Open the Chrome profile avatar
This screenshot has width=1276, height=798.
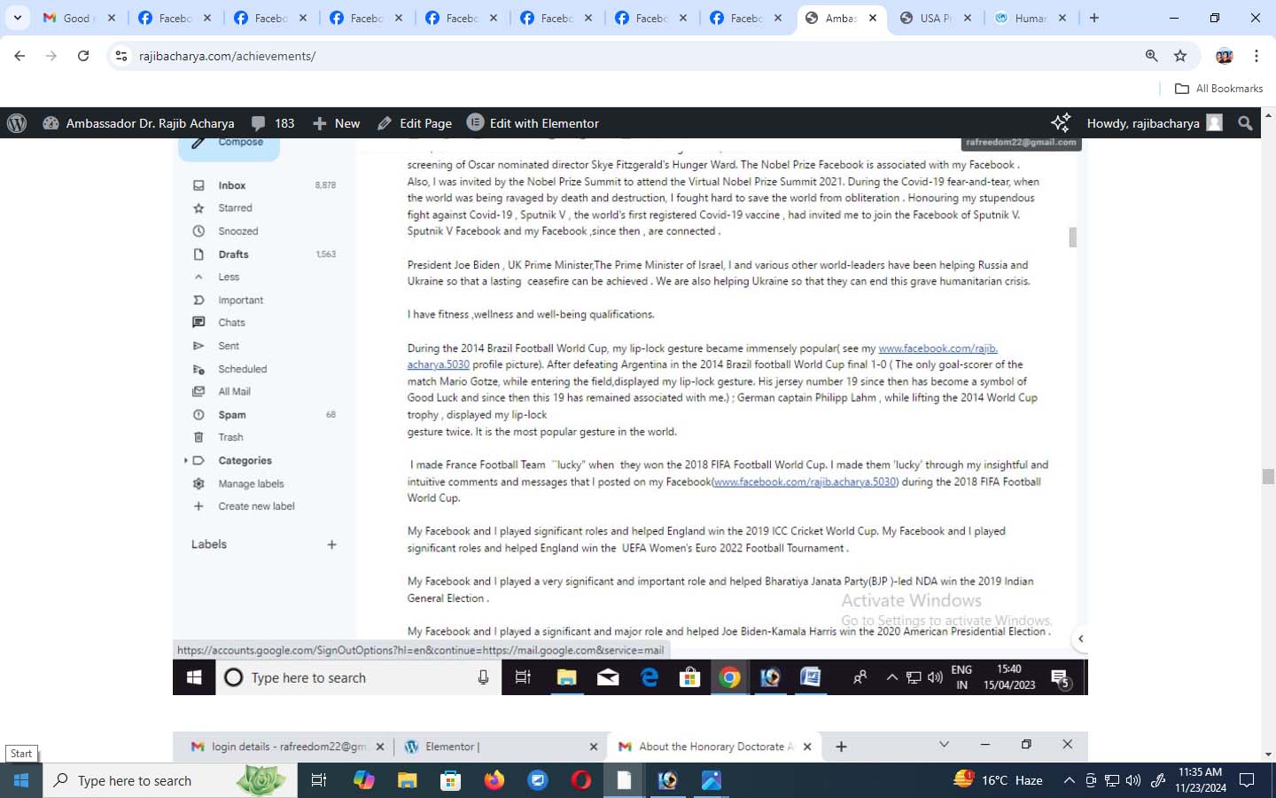1225,56
